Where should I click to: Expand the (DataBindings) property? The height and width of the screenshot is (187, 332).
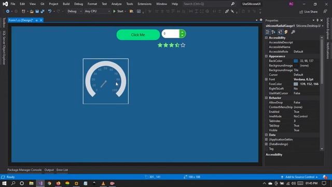266,144
